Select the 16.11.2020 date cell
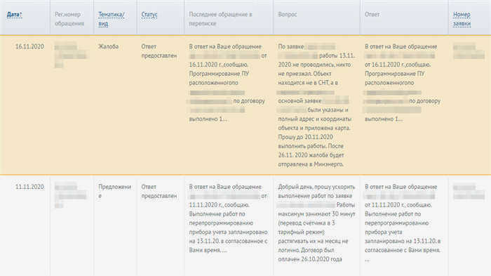The image size is (491, 276). point(29,46)
